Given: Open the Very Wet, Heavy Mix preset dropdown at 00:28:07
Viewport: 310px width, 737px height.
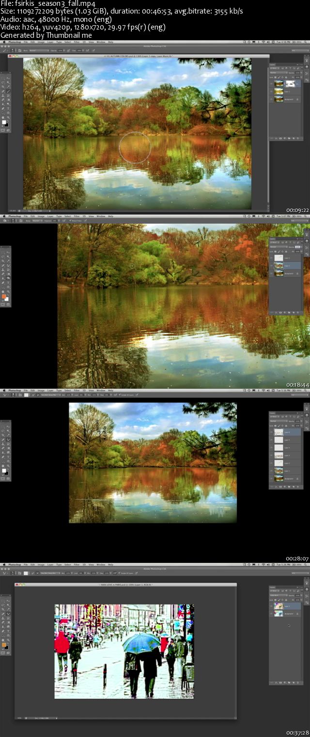Looking at the screenshot, I should [50, 395].
